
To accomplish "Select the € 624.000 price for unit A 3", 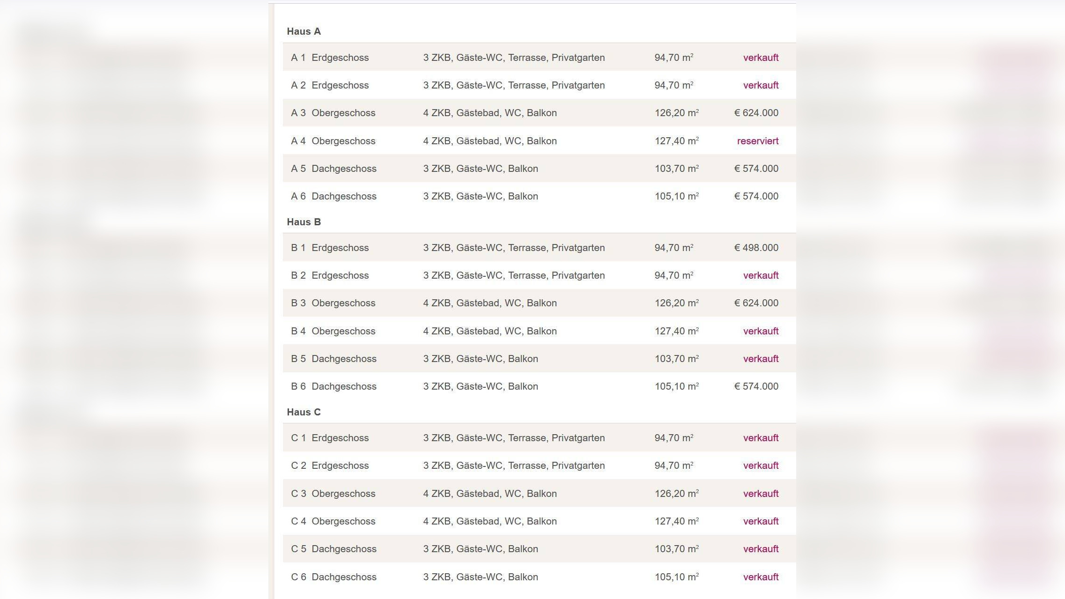I will [x=756, y=113].
